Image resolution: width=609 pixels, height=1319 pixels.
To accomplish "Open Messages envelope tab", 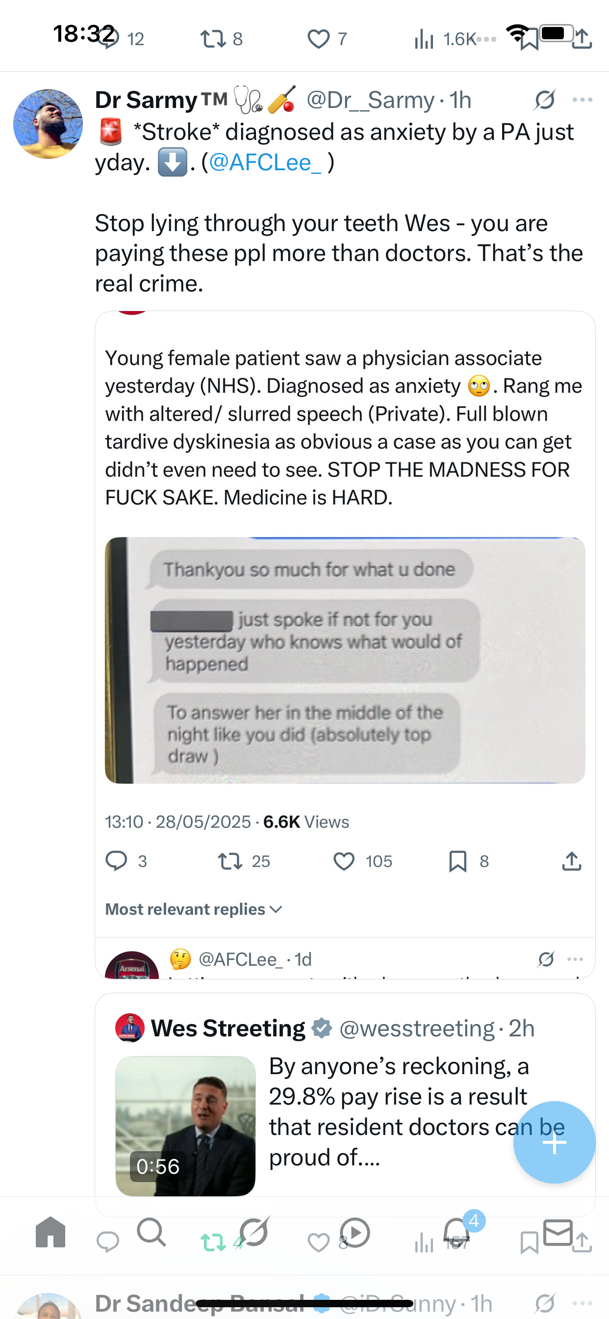I will pos(558,1232).
